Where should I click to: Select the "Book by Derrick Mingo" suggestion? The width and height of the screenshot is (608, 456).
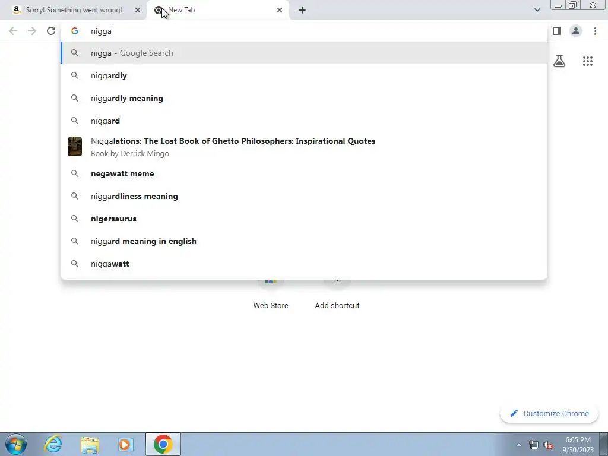point(304,147)
